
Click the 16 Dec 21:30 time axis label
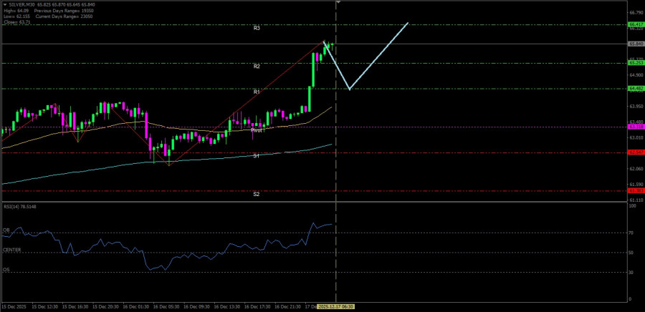click(288, 307)
